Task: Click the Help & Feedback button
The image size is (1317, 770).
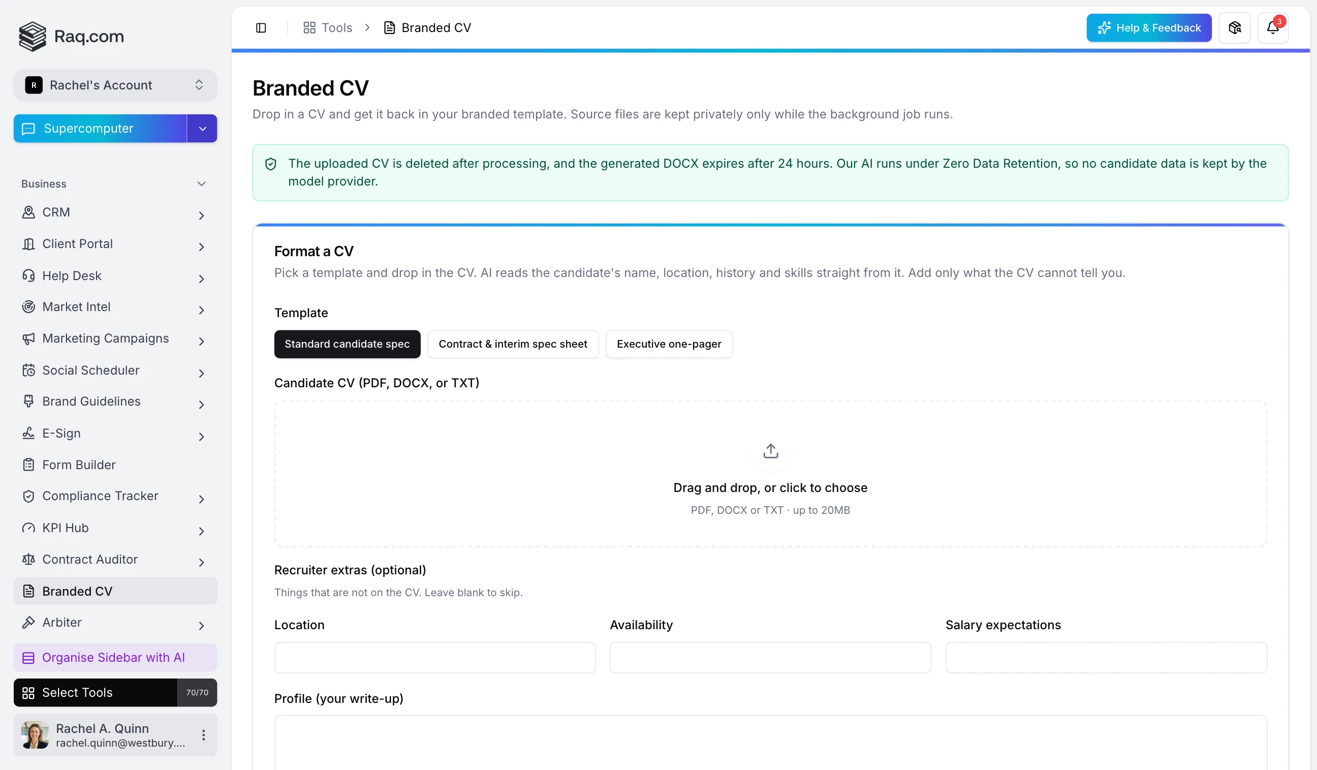Action: point(1149,28)
